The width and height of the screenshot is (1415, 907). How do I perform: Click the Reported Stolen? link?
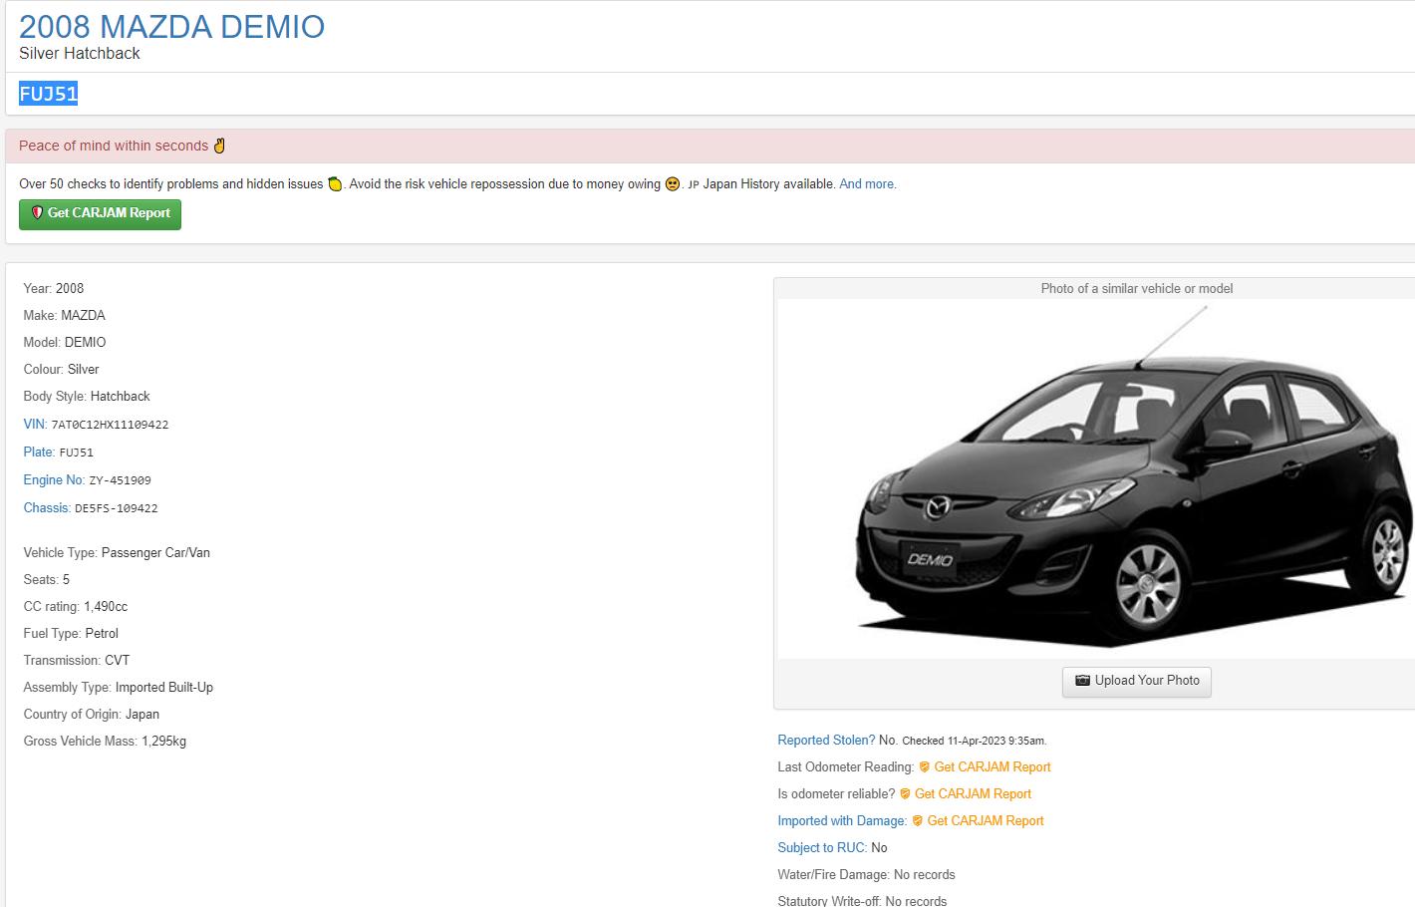(x=826, y=741)
